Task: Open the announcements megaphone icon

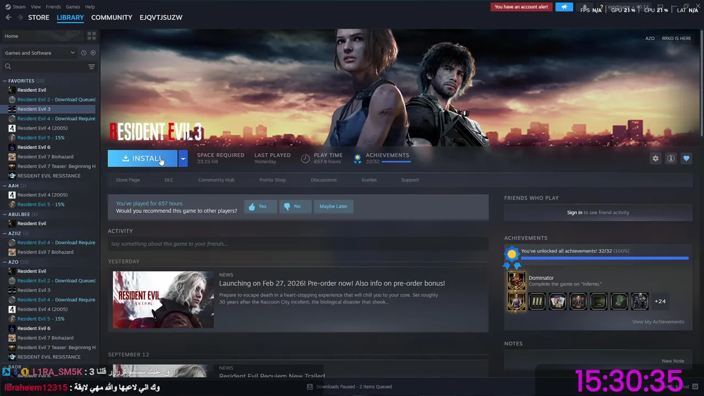Action: (564, 7)
